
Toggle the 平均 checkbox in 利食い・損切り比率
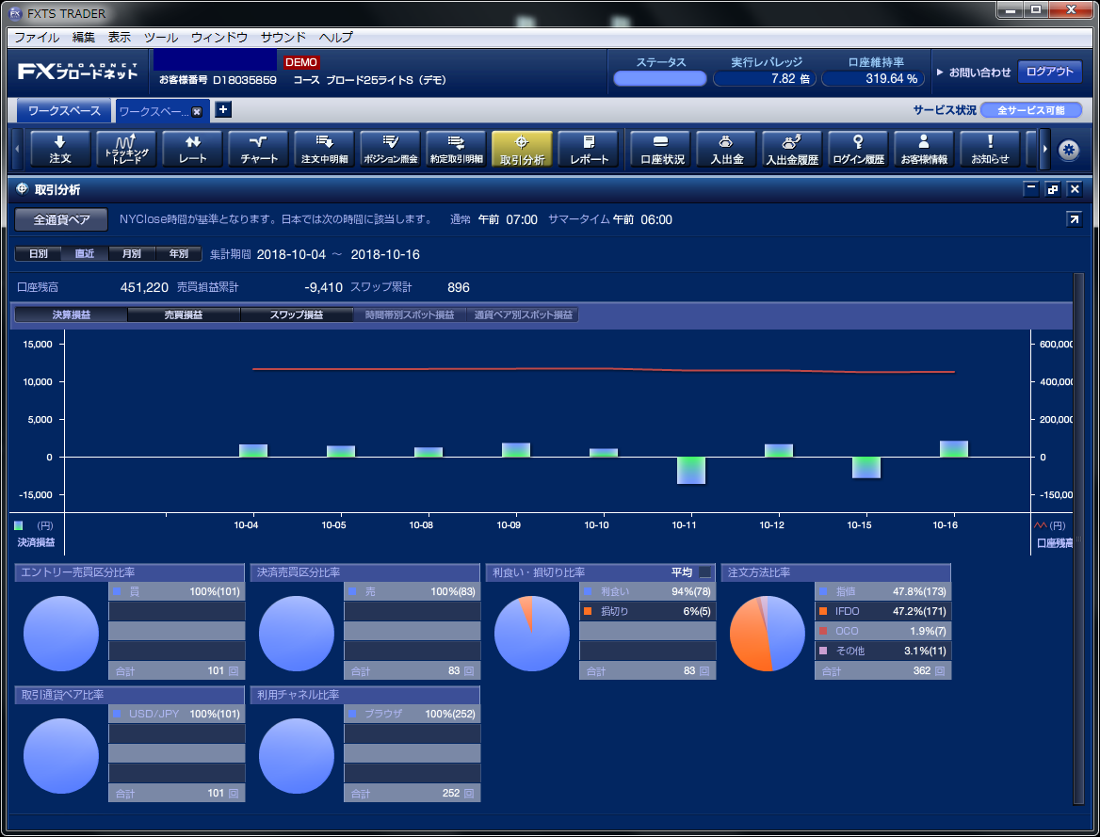point(705,572)
